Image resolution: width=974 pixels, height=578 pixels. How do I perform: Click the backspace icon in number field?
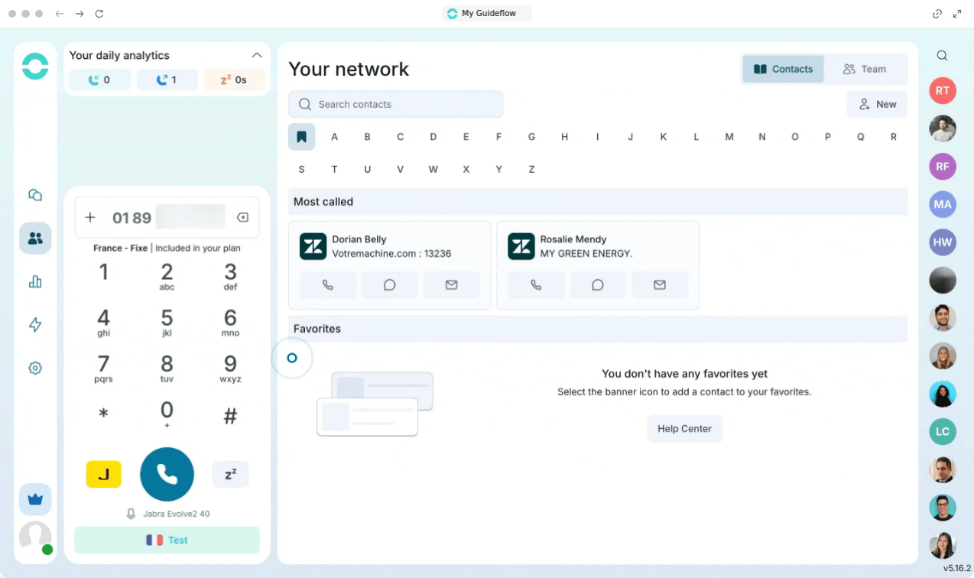242,218
